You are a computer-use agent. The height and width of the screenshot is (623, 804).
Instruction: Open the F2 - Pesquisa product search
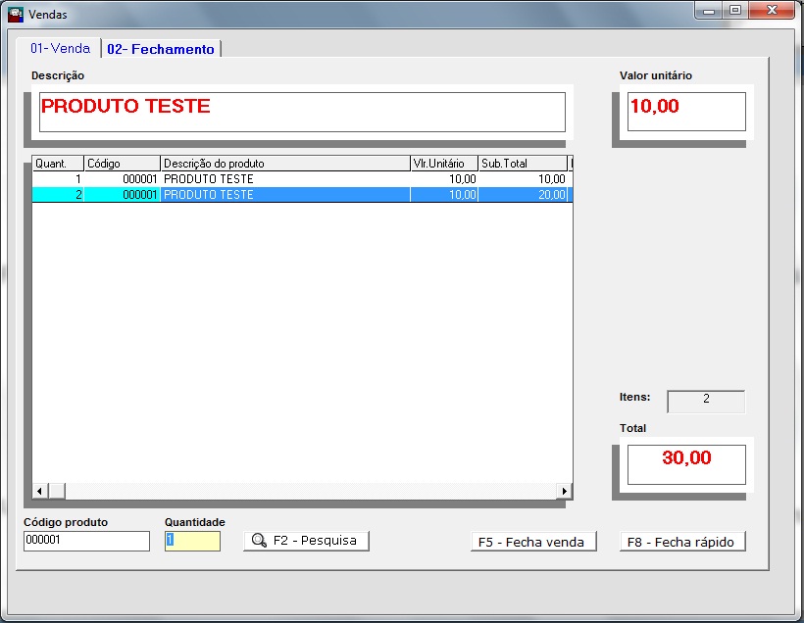coord(306,541)
